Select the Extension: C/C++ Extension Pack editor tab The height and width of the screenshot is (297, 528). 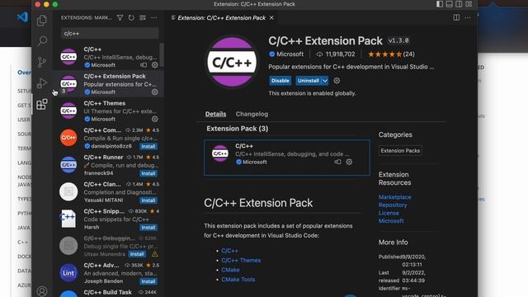[x=222, y=18]
